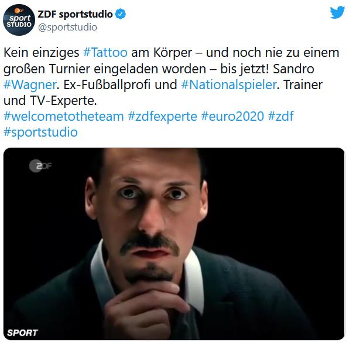
Task: Click the word 'Sandro' in the tweet
Action: point(293,69)
